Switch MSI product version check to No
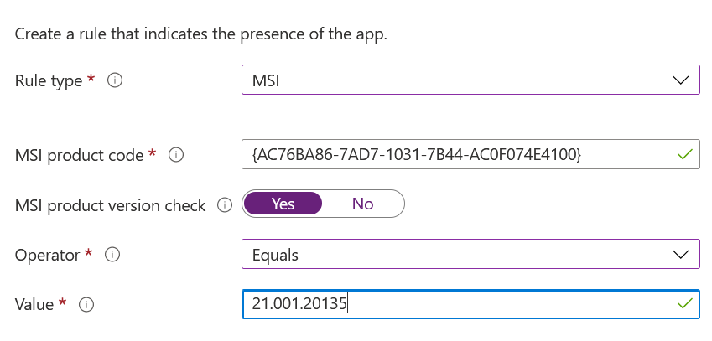Screen dimensions: 712x341 click(362, 204)
